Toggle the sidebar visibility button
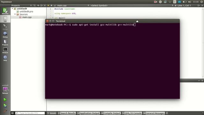The image size is (204, 115). (13, 113)
